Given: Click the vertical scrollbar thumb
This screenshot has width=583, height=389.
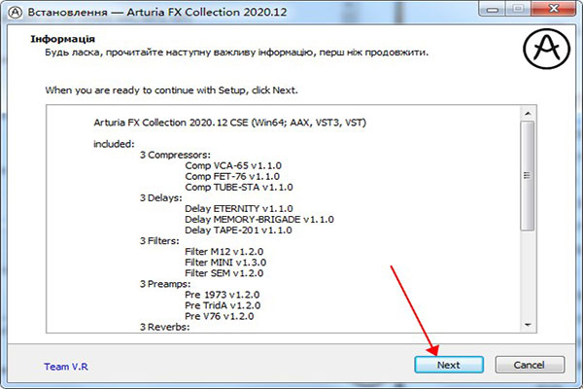Looking at the screenshot, I should 528,176.
